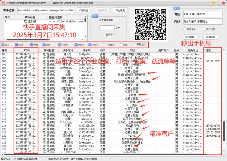Click the red close window button
Image resolution: width=227 pixels, height=161 pixels.
pyautogui.click(x=223, y=3)
